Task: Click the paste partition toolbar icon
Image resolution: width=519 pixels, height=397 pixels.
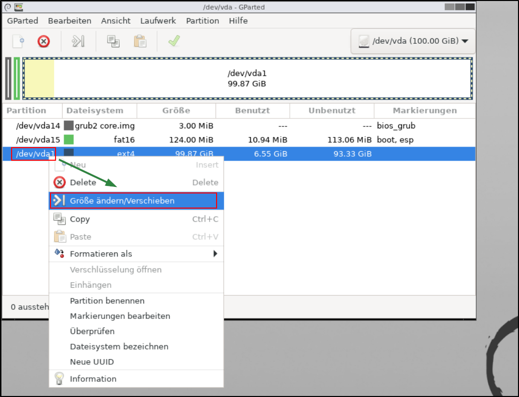Action: [140, 41]
